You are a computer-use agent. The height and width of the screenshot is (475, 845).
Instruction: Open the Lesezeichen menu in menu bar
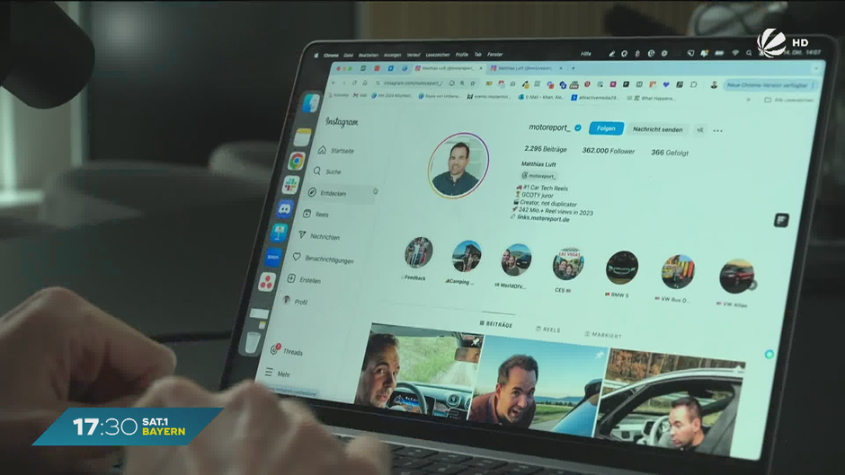(438, 55)
